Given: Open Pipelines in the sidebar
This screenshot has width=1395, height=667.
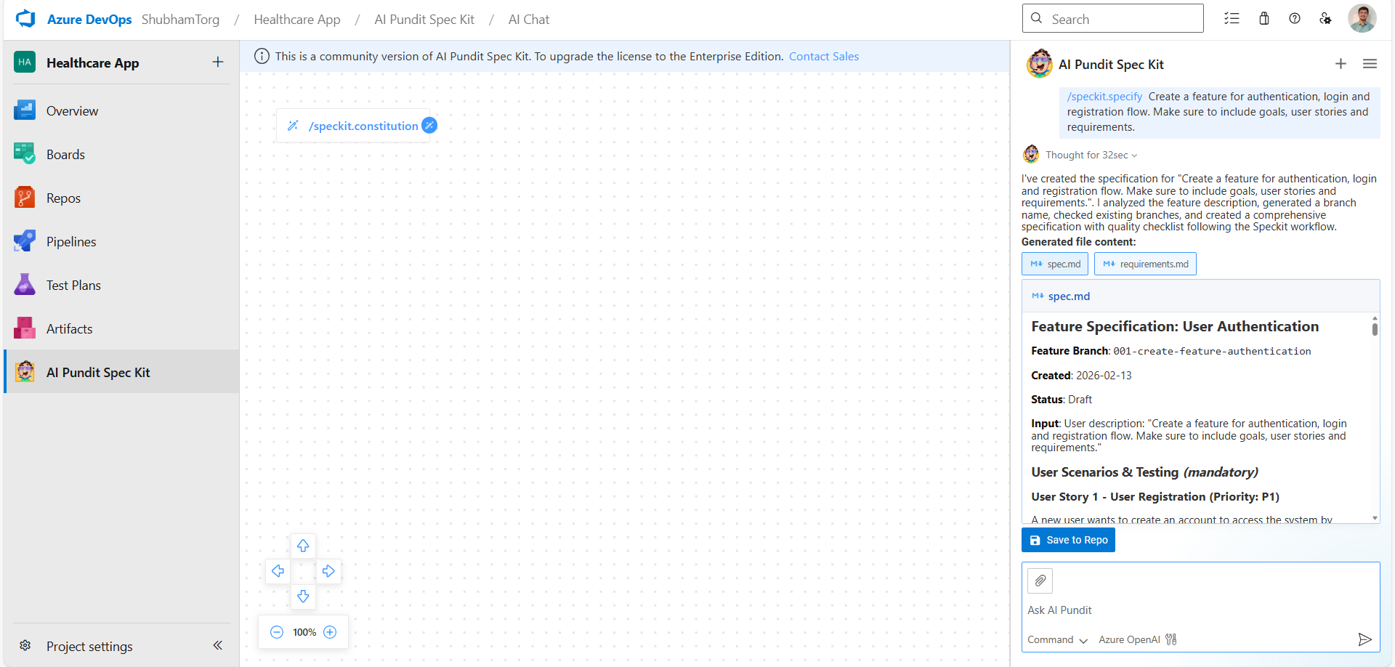Looking at the screenshot, I should (x=71, y=242).
